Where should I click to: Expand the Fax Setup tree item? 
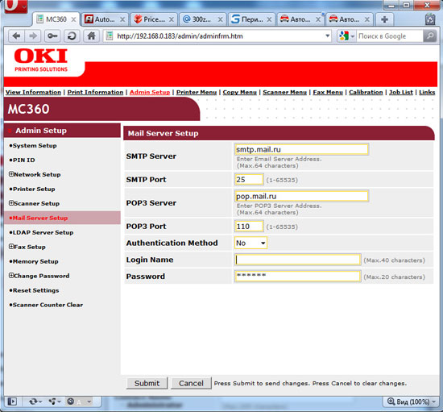point(11,247)
